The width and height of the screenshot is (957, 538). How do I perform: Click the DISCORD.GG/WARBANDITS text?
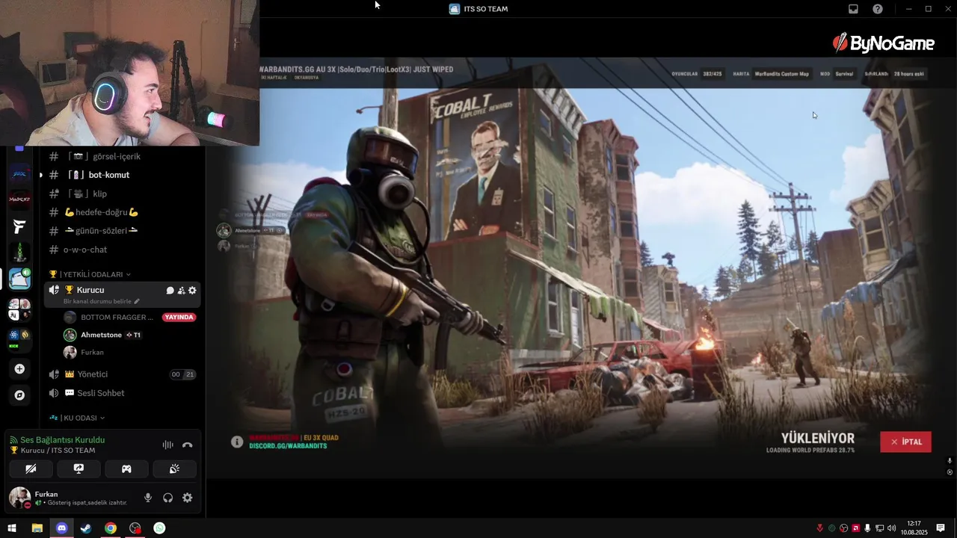288,446
